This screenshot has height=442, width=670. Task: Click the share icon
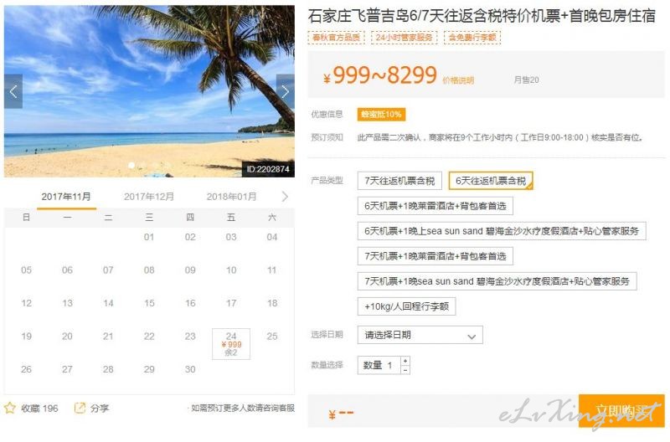tap(80, 408)
